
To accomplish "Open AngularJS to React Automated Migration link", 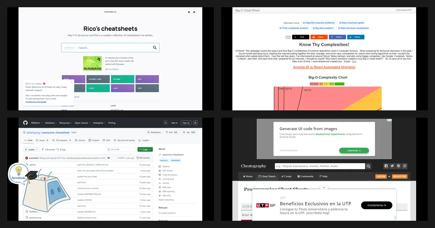I will [324, 67].
